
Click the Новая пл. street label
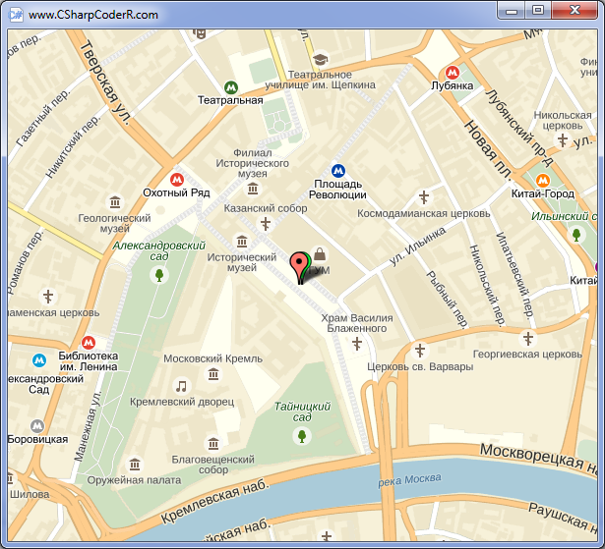tap(488, 150)
